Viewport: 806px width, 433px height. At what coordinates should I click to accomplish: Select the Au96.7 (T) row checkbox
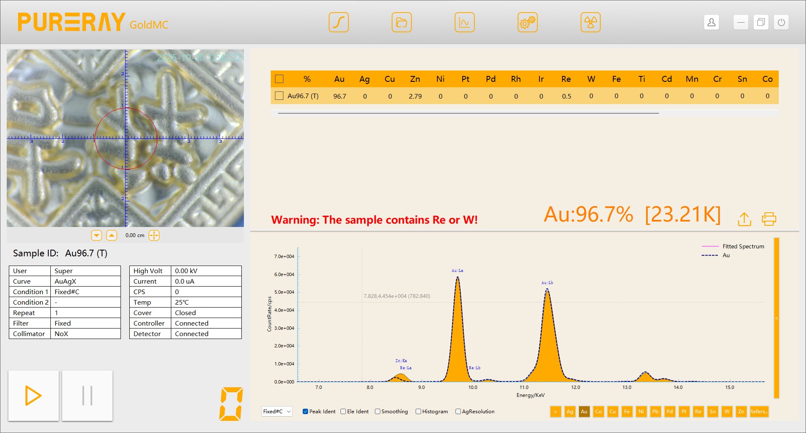[279, 96]
